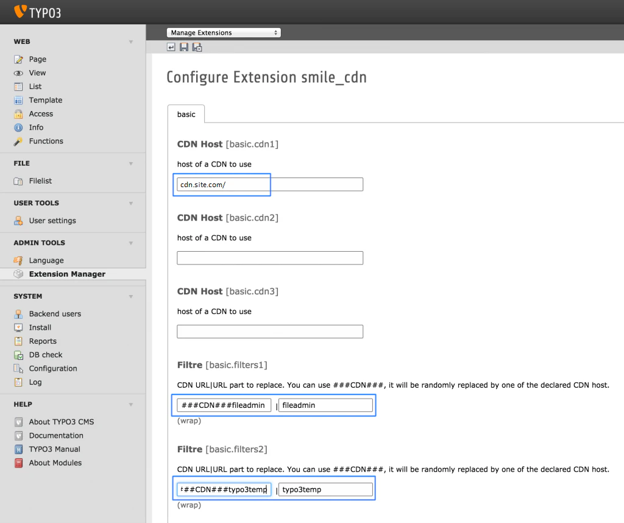This screenshot has height=523, width=624.
Task: Open the Manage Extensions dropdown
Action: click(x=224, y=33)
